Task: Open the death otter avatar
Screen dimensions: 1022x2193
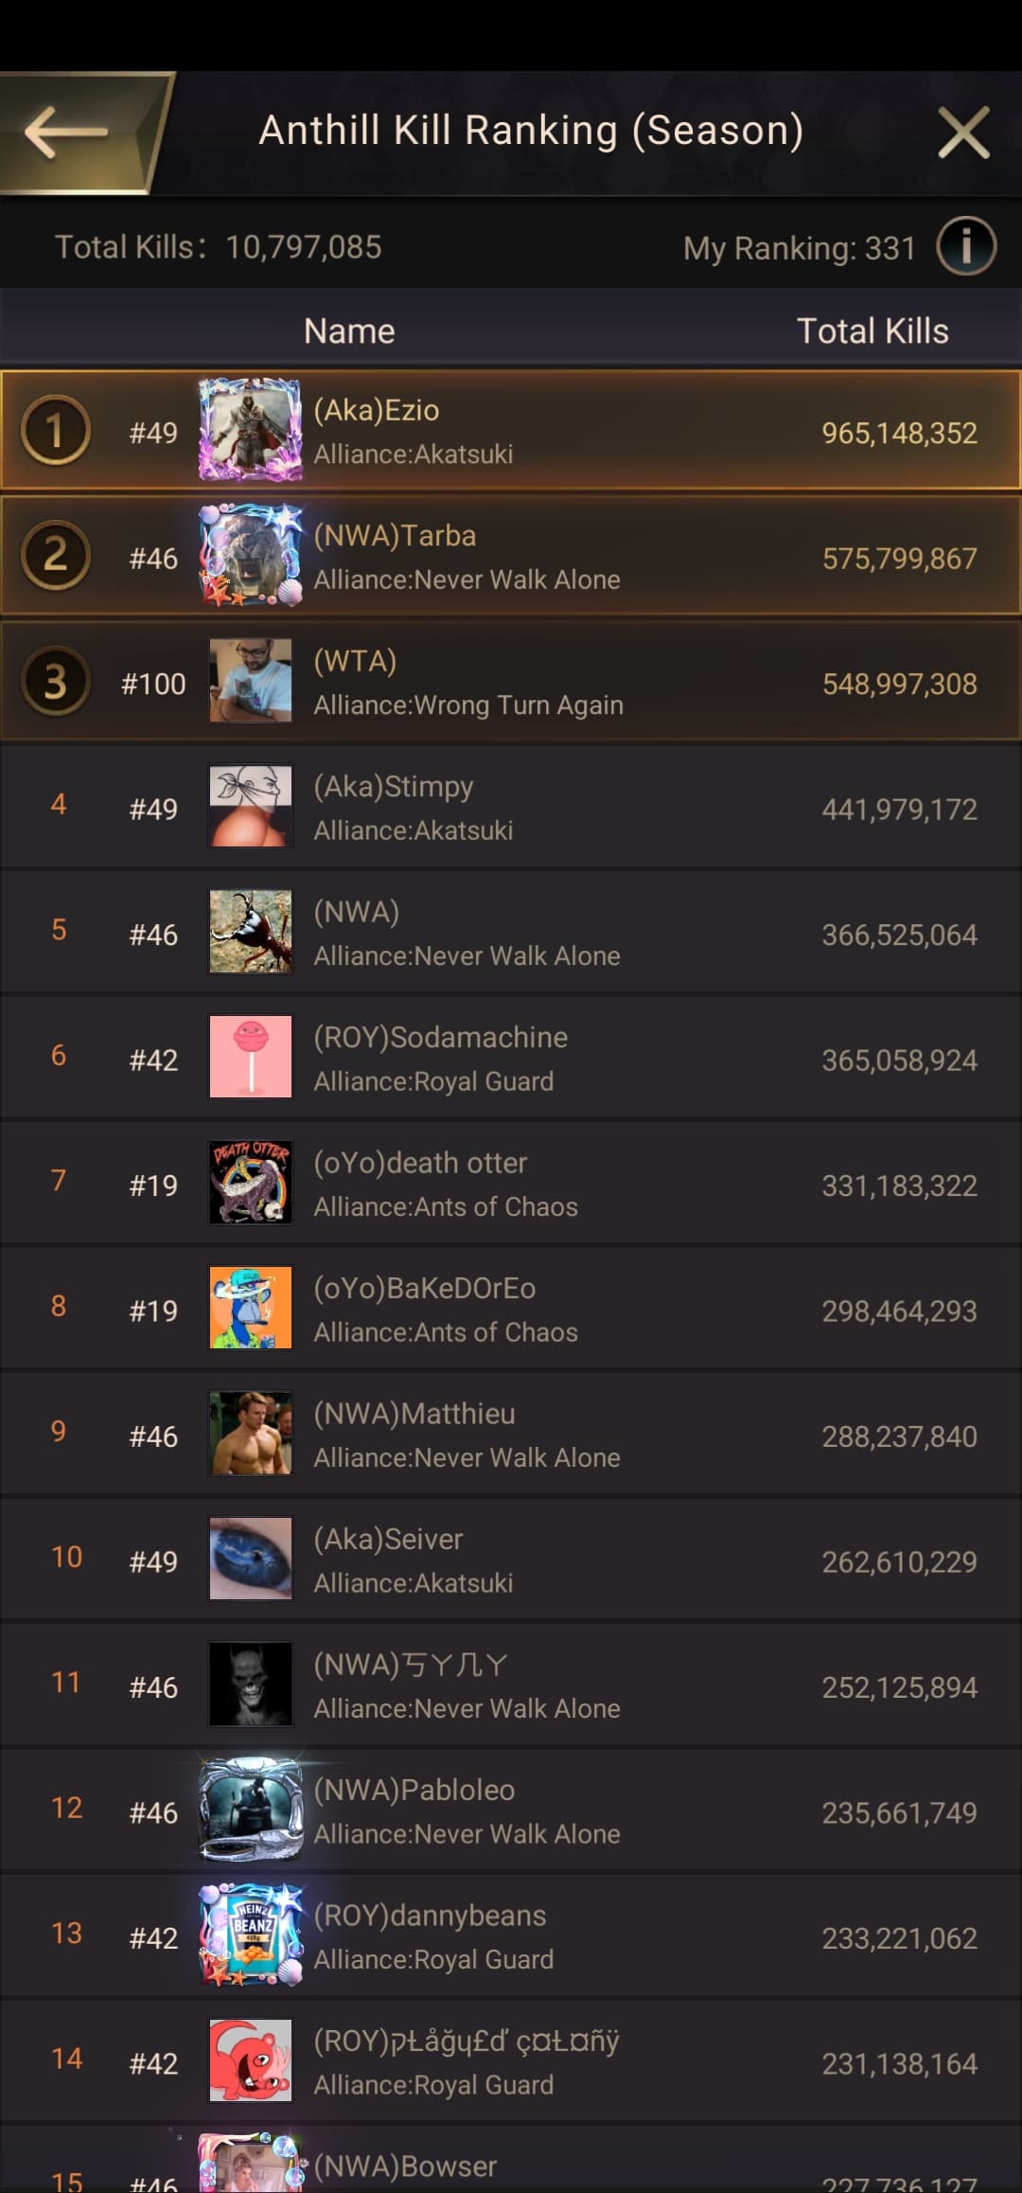Action: [251, 1183]
